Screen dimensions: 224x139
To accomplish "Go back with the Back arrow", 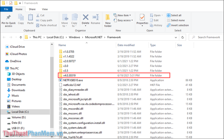I will (x=4, y=37).
